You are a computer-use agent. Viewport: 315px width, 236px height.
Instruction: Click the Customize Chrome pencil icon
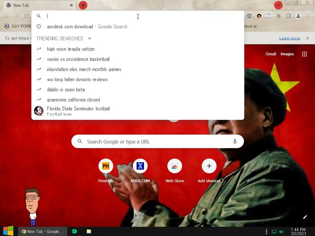305,217
